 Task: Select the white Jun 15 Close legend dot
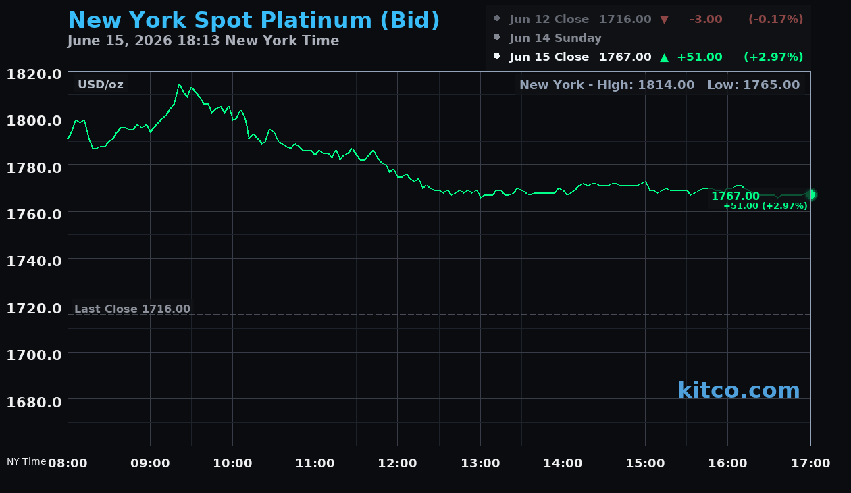point(497,57)
